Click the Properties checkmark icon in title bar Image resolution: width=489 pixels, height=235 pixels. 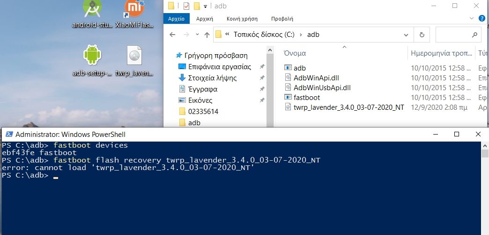(186, 6)
